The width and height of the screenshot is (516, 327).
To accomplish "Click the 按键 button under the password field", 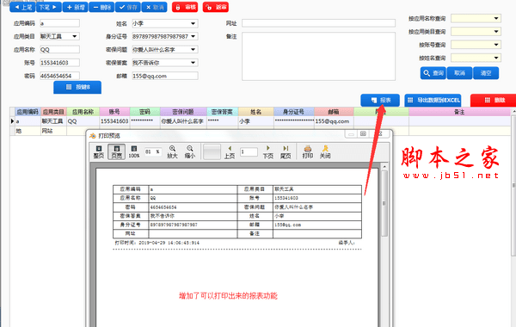I will pos(77,87).
